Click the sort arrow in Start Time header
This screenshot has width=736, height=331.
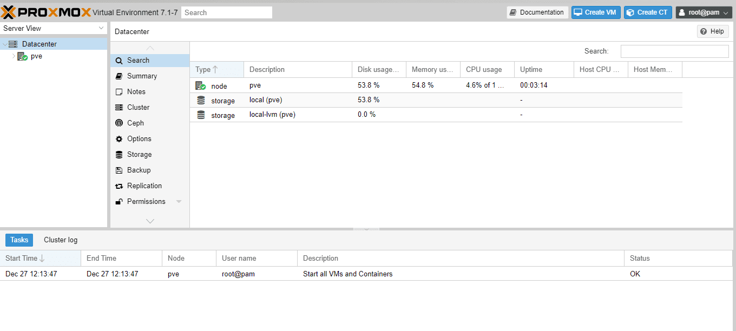tap(42, 259)
